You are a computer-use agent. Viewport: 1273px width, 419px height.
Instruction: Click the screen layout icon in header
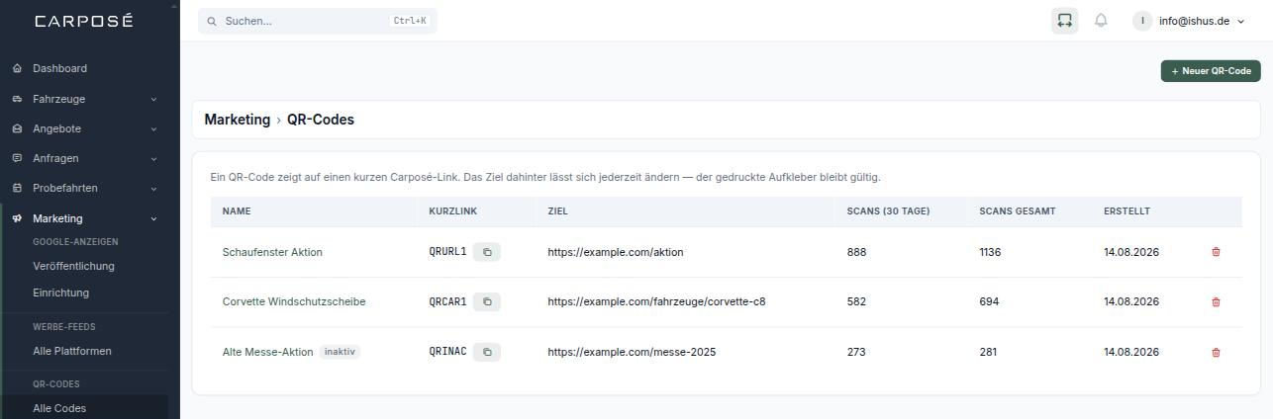(1065, 21)
